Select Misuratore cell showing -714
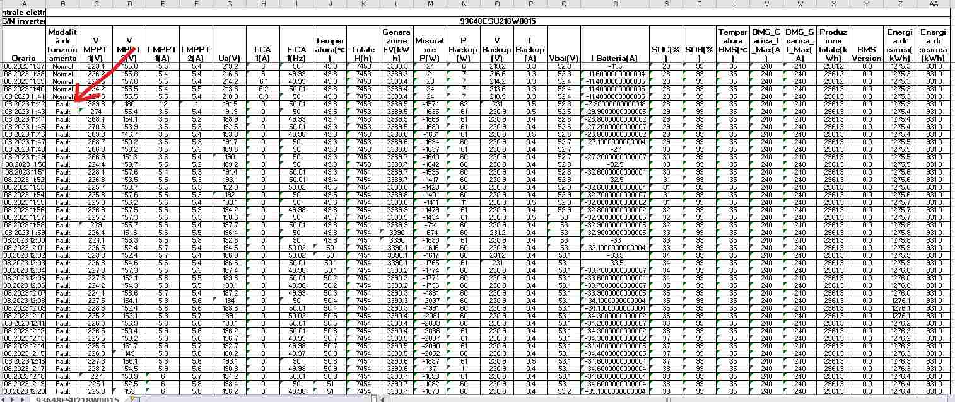This screenshot has width=955, height=402. (x=430, y=225)
